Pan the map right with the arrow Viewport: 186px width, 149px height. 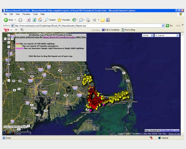[x=12, y=39]
